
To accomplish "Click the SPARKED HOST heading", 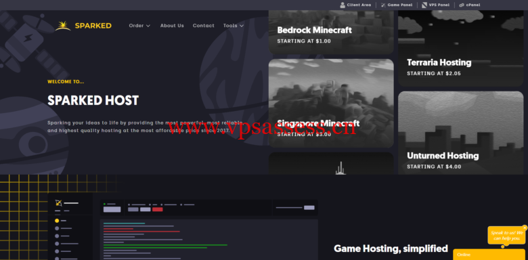I will 93,100.
